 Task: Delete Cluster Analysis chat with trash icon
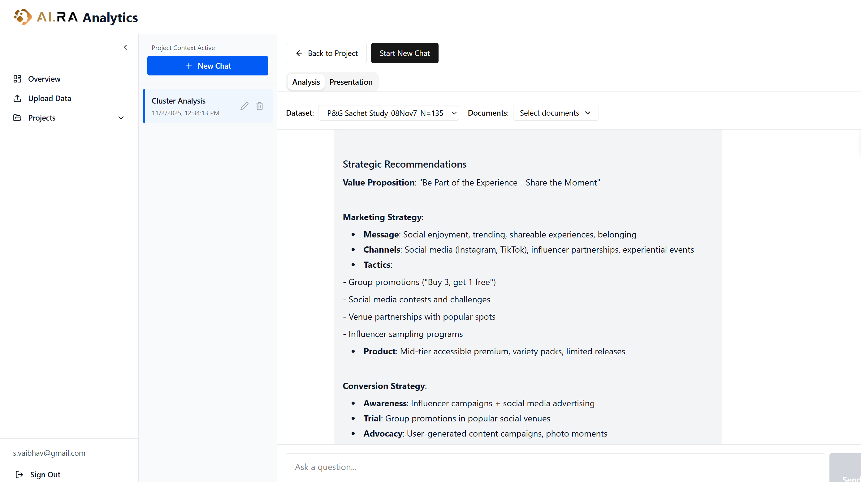tap(260, 106)
